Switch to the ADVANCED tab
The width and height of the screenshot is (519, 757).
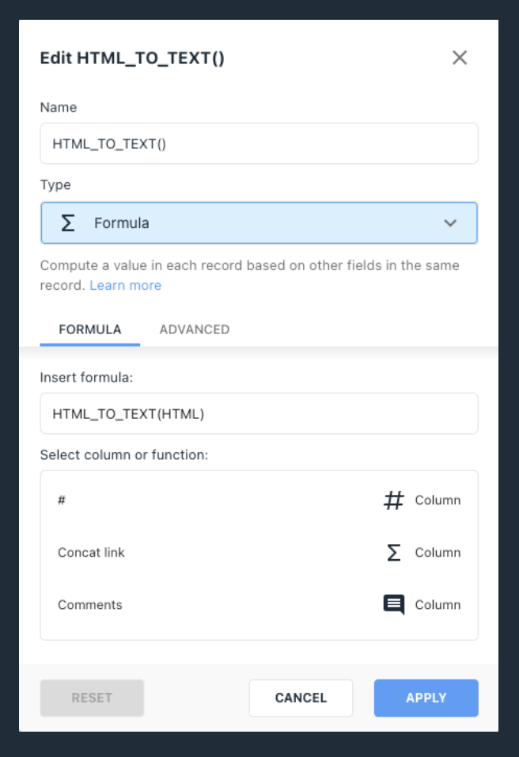tap(195, 329)
